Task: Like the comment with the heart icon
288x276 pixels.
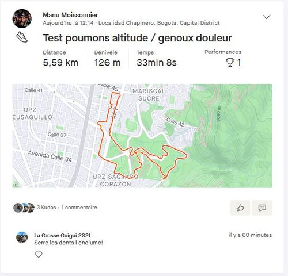Action: [39, 255]
